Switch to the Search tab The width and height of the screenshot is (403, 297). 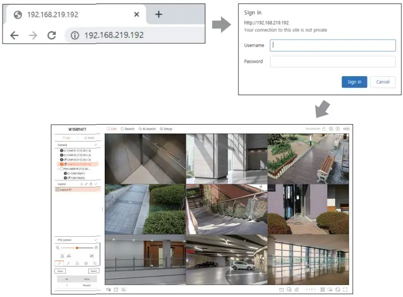tap(128, 129)
